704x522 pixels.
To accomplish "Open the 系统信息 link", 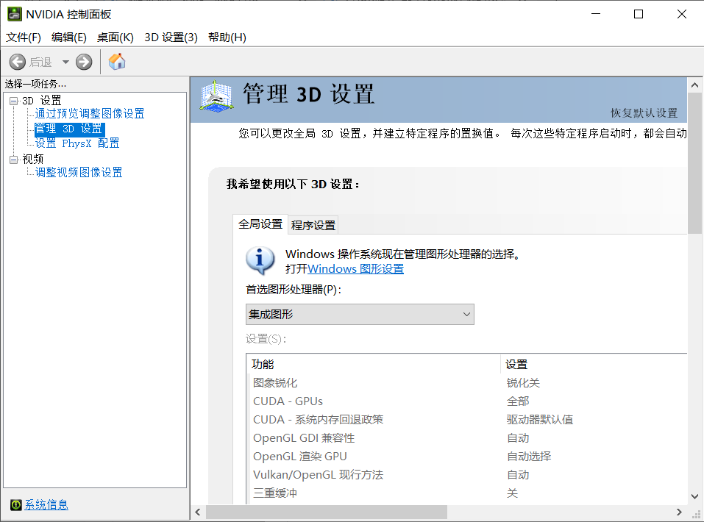I will tap(46, 505).
